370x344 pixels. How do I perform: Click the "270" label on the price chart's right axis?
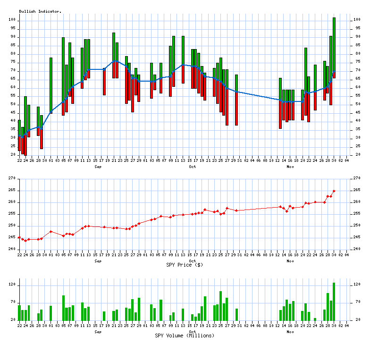coord(357,178)
